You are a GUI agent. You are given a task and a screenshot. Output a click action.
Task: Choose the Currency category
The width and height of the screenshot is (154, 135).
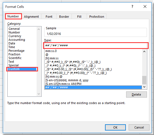(x=15, y=36)
